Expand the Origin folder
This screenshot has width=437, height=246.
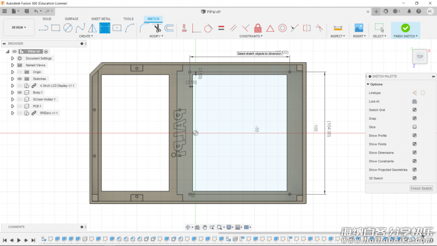(x=13, y=72)
